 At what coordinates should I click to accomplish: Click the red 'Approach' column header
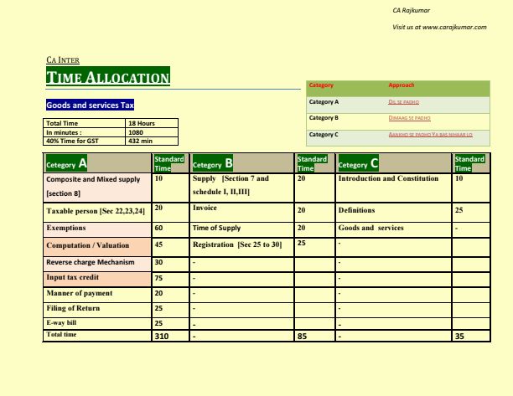(402, 85)
